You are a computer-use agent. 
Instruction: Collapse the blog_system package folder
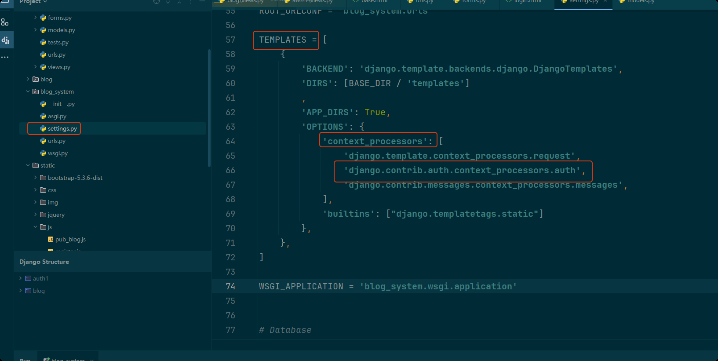(x=28, y=91)
